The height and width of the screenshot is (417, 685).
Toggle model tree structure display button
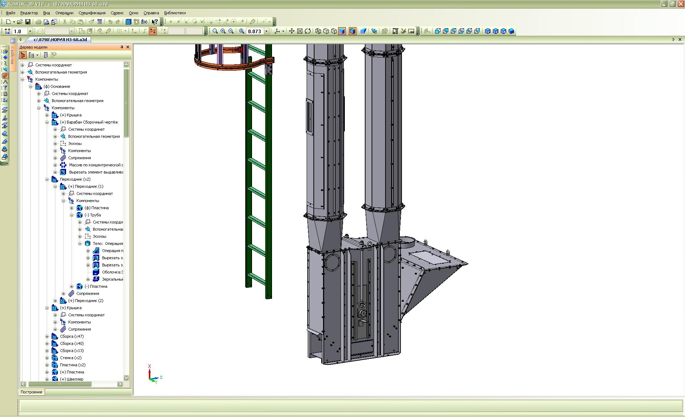click(x=23, y=55)
